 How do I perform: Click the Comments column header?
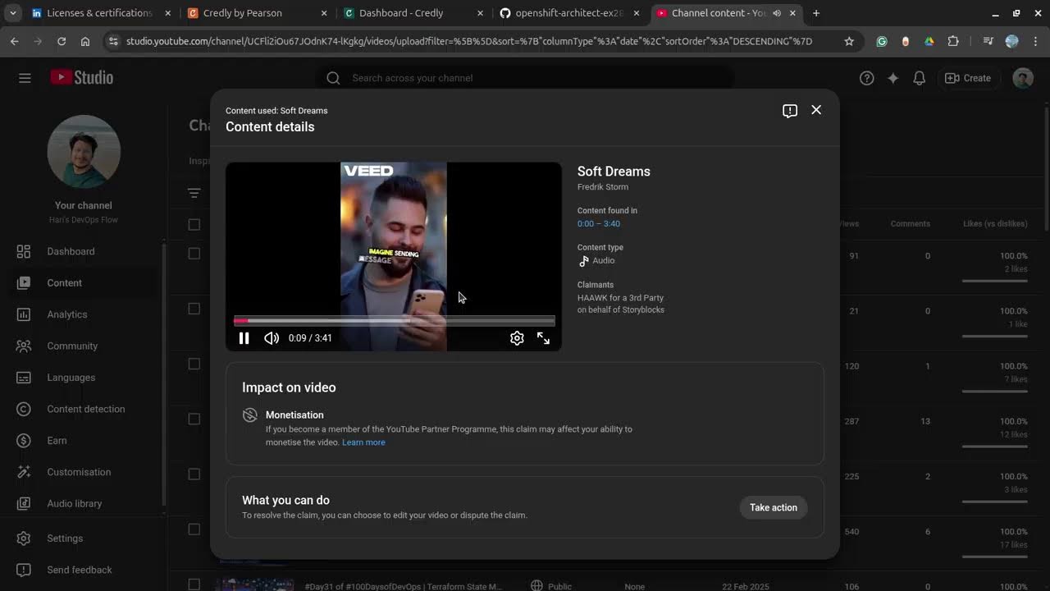[911, 224]
